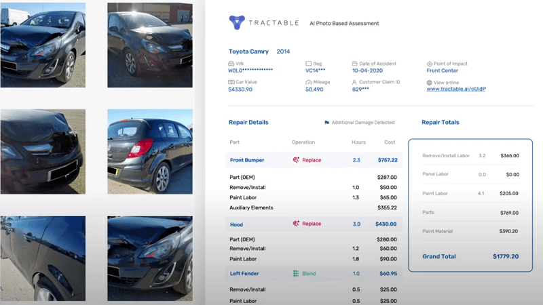Click the $1779.20 grand total amount
Viewport: 543px width, 305px height.
506,257
